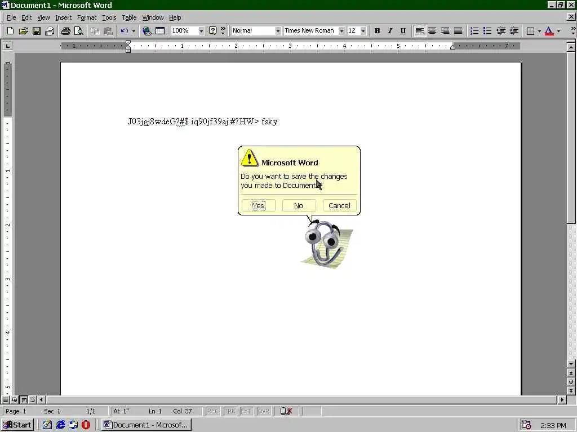Open the Format menu

click(x=86, y=17)
